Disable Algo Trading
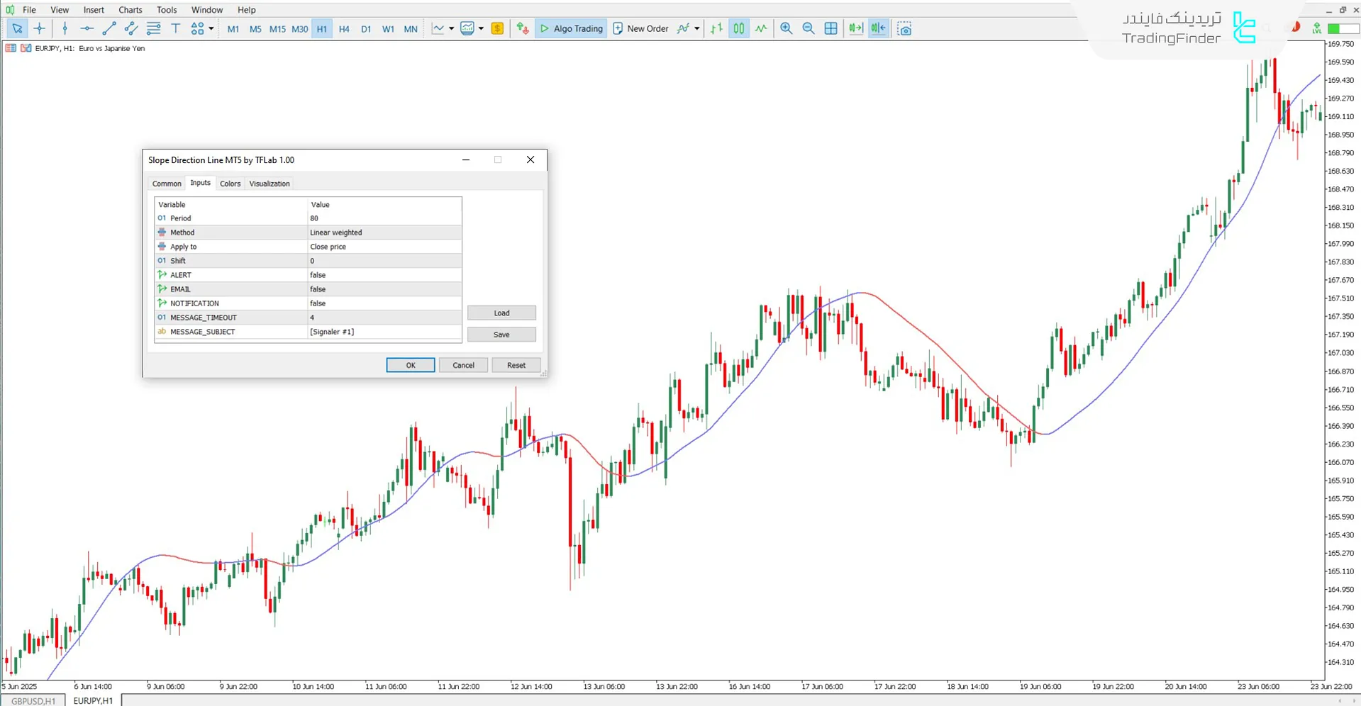The width and height of the screenshot is (1361, 706). 571,28
